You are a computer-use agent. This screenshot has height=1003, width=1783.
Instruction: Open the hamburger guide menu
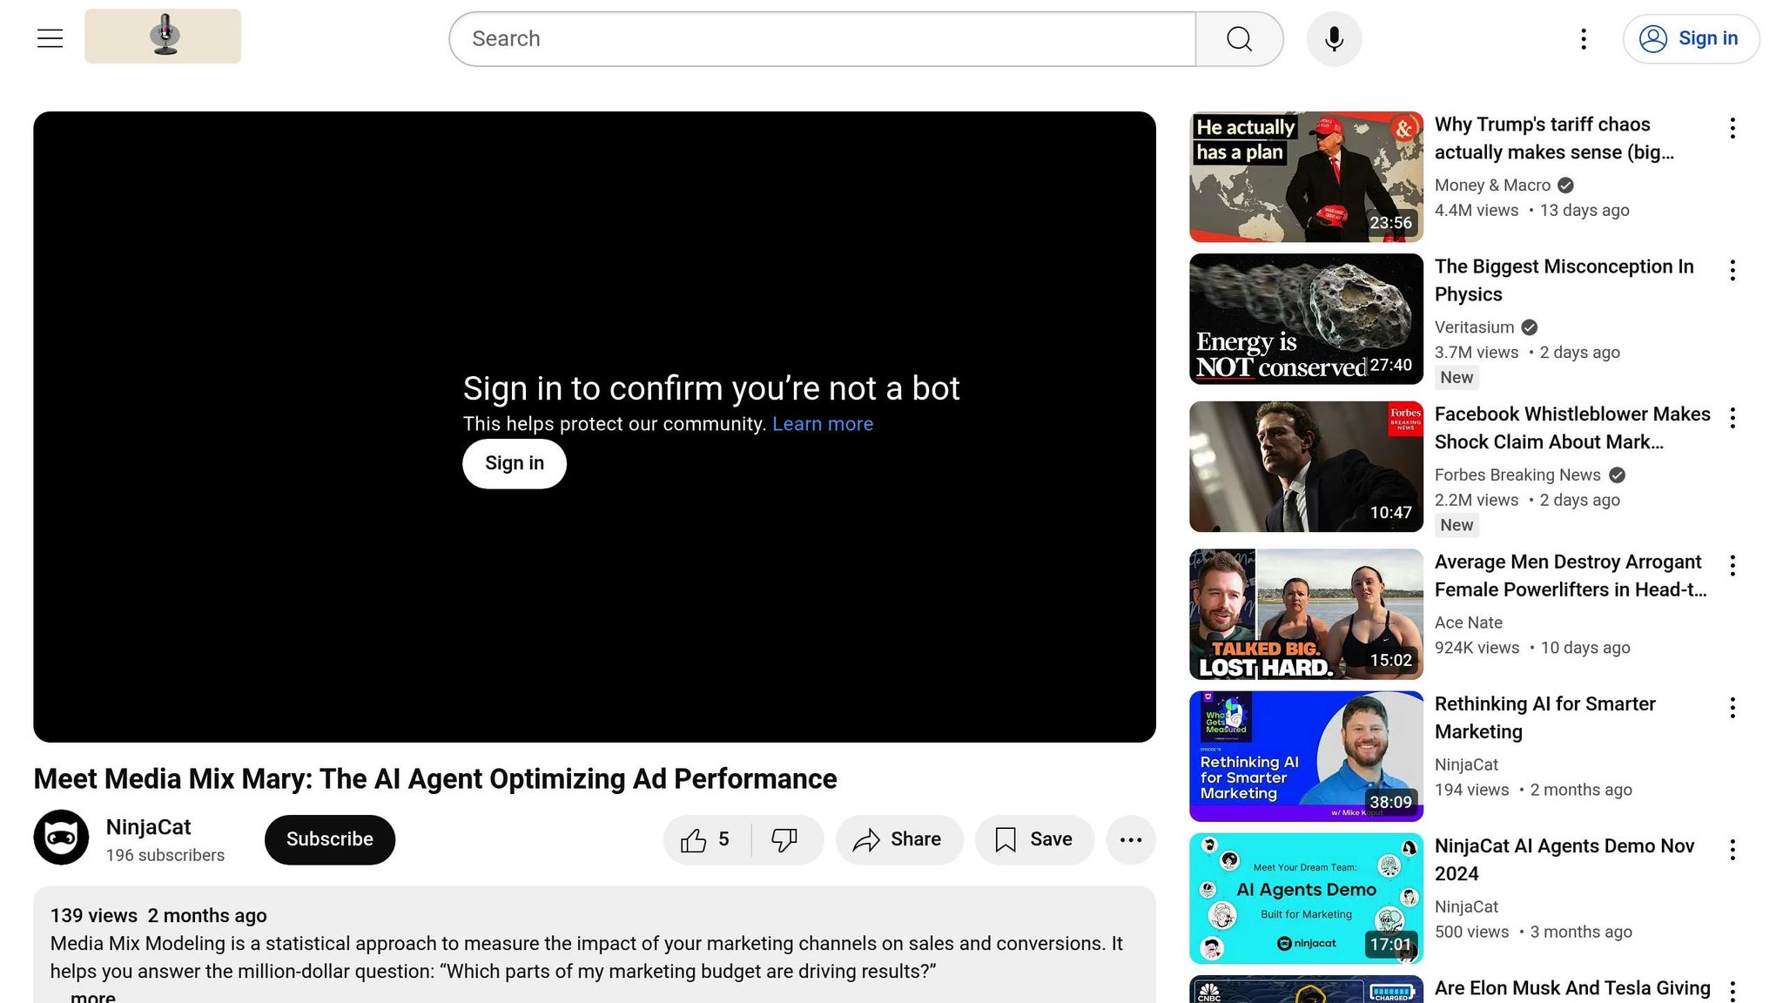pos(50,38)
